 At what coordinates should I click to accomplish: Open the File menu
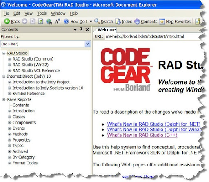tap(6, 13)
